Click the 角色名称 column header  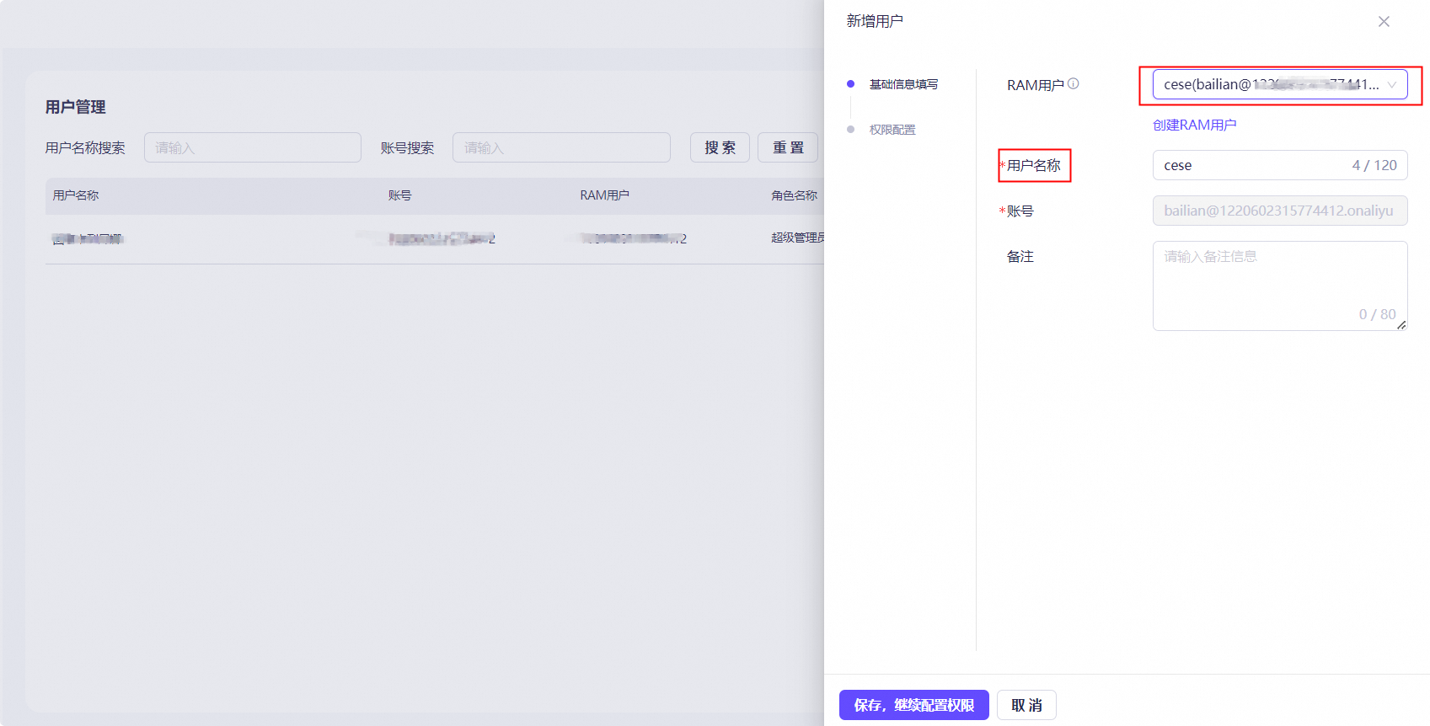(x=794, y=195)
